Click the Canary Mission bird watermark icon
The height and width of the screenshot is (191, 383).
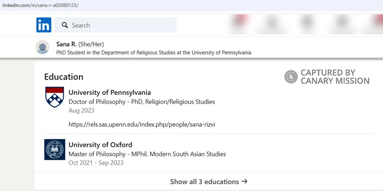tap(291, 77)
